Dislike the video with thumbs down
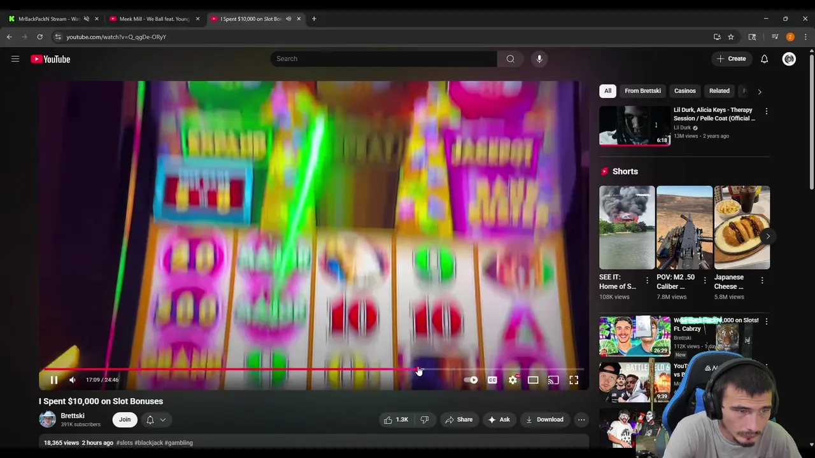815x458 pixels. pos(425,419)
